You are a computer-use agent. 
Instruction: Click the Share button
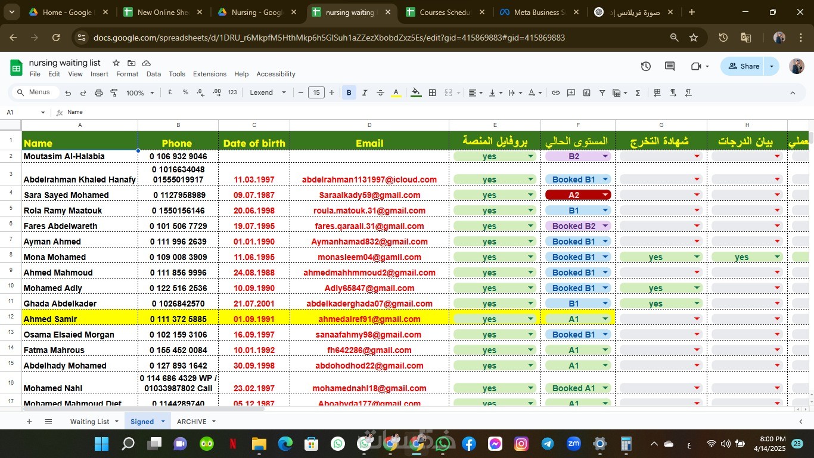click(743, 66)
